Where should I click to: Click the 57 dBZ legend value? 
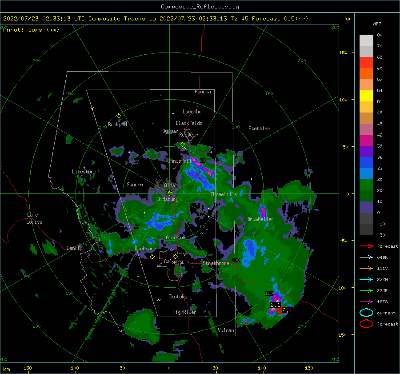(x=380, y=80)
